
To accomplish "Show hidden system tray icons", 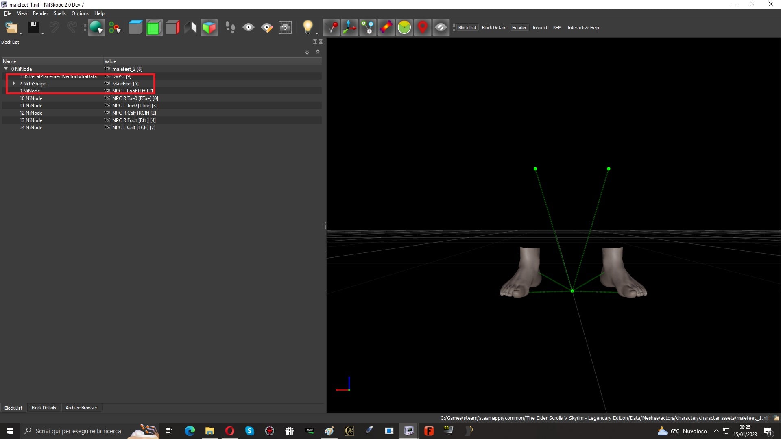I will click(x=716, y=431).
